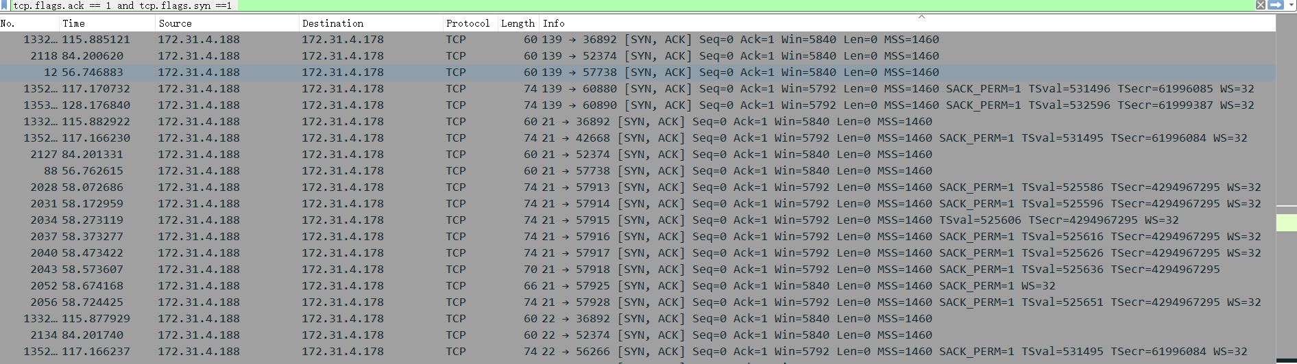This screenshot has height=364, width=1297.
Task: Select packet 2118 at time 84.200620
Action: click(x=638, y=56)
